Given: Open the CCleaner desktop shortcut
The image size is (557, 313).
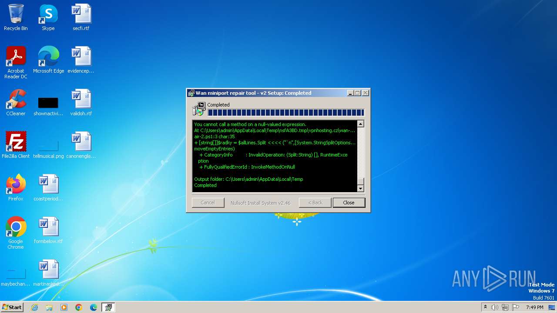Looking at the screenshot, I should tap(16, 103).
